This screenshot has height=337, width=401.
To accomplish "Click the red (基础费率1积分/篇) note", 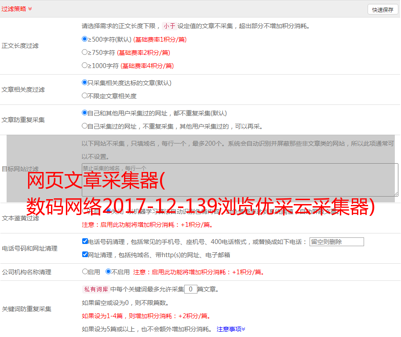I will [x=160, y=39].
